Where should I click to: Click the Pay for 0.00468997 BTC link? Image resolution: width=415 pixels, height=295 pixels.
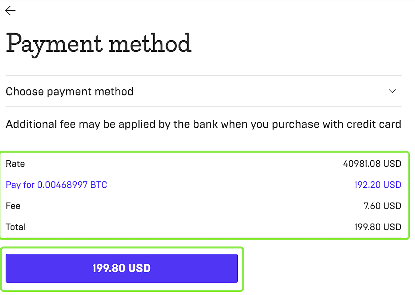point(56,185)
